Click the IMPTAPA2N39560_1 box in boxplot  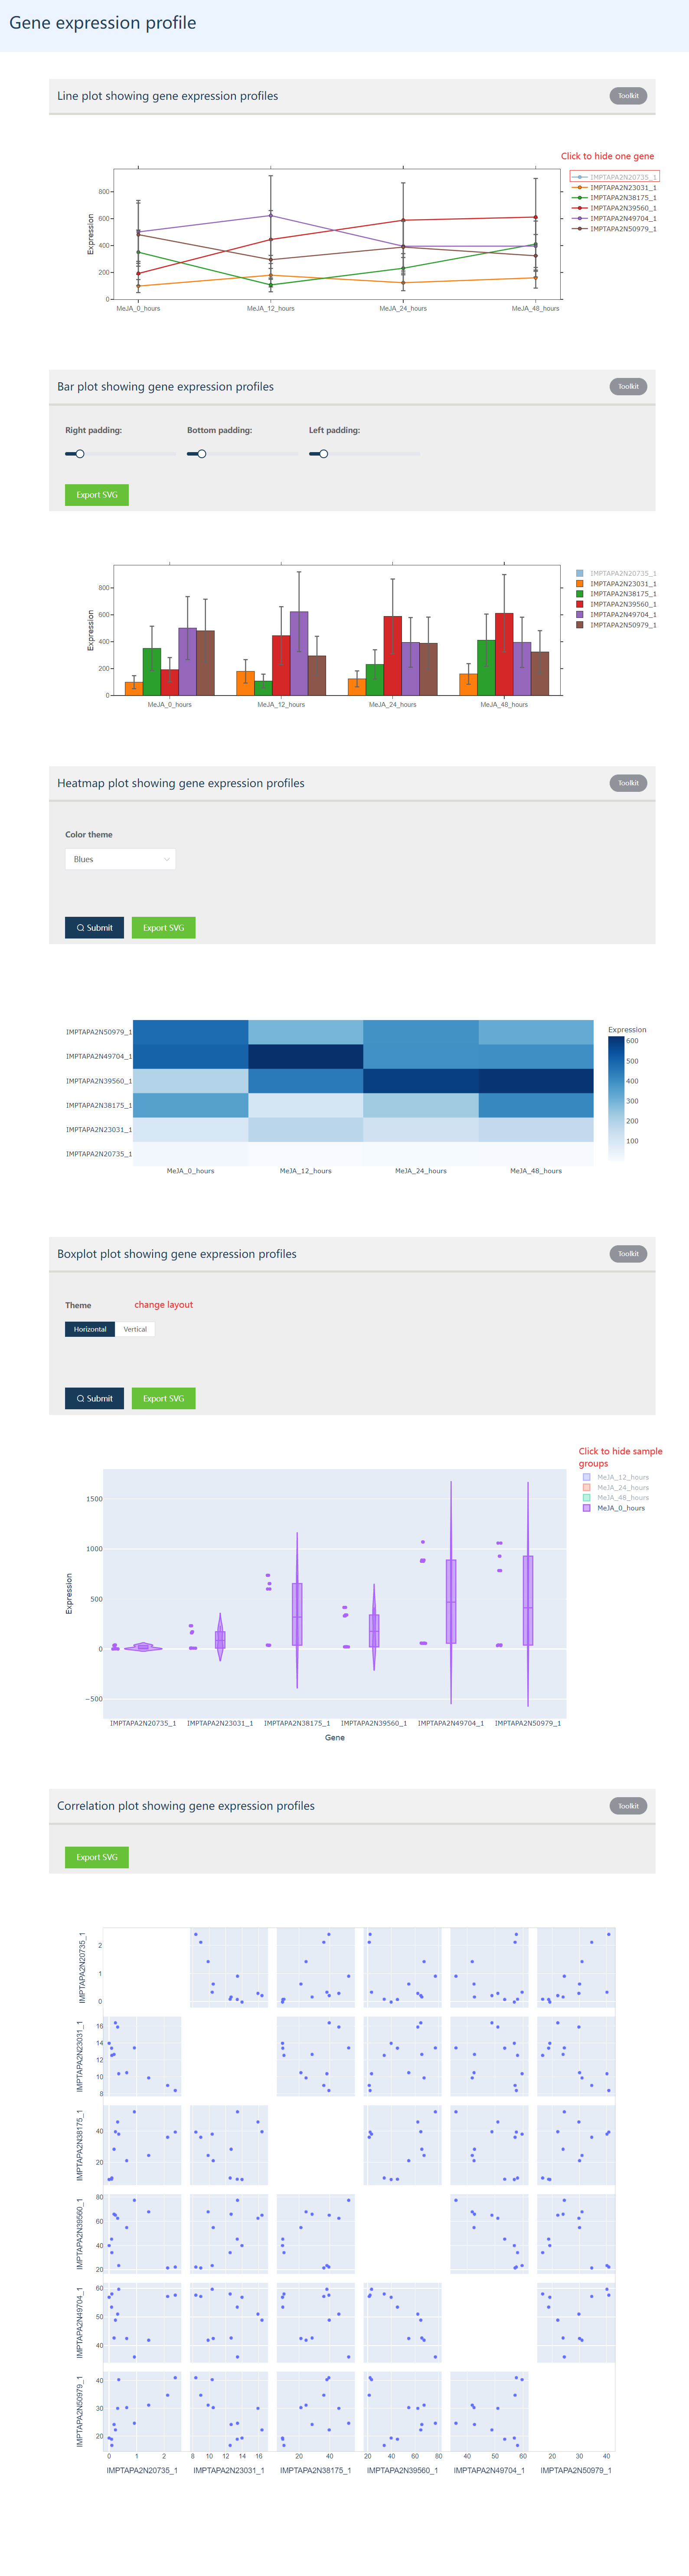[x=374, y=1630]
